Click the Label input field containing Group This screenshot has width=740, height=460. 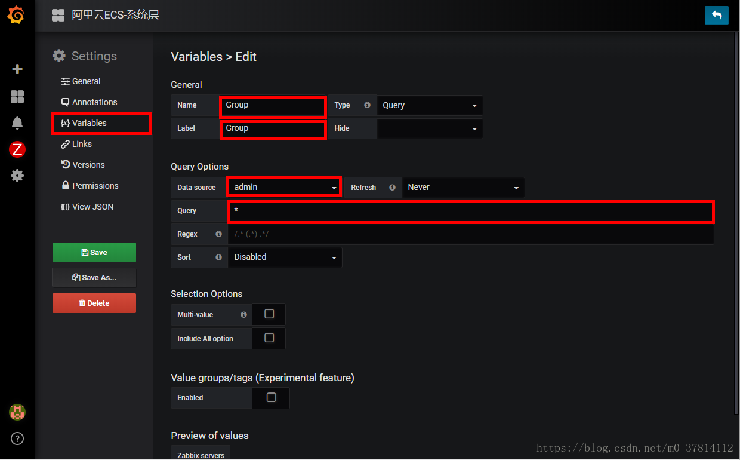click(x=273, y=129)
